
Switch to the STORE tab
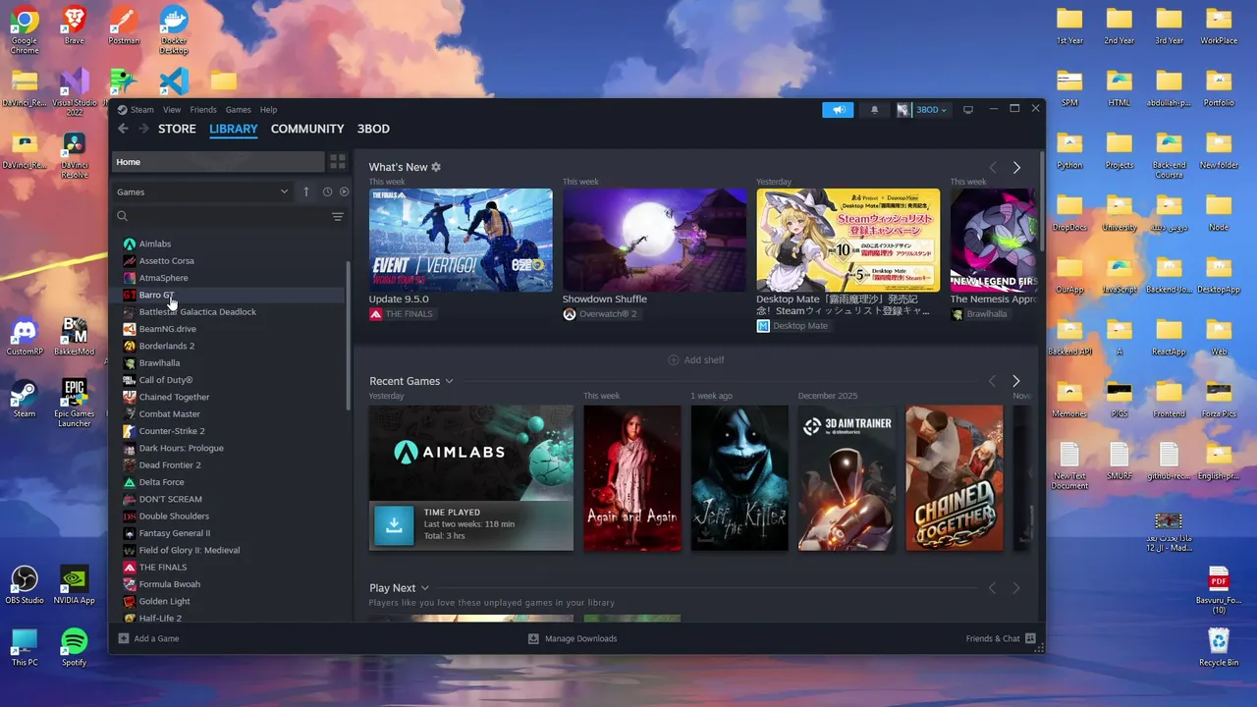pos(177,129)
